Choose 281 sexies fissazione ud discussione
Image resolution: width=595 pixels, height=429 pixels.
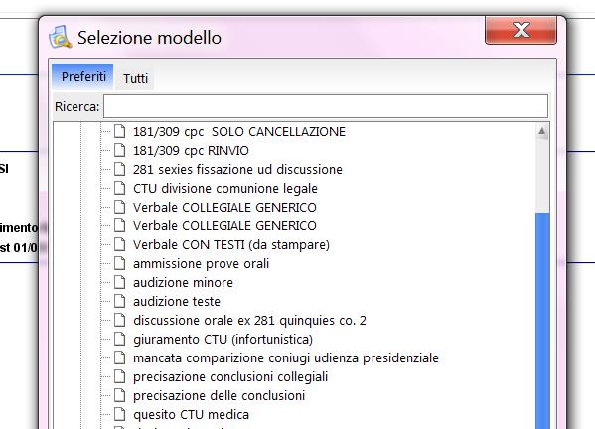(237, 169)
